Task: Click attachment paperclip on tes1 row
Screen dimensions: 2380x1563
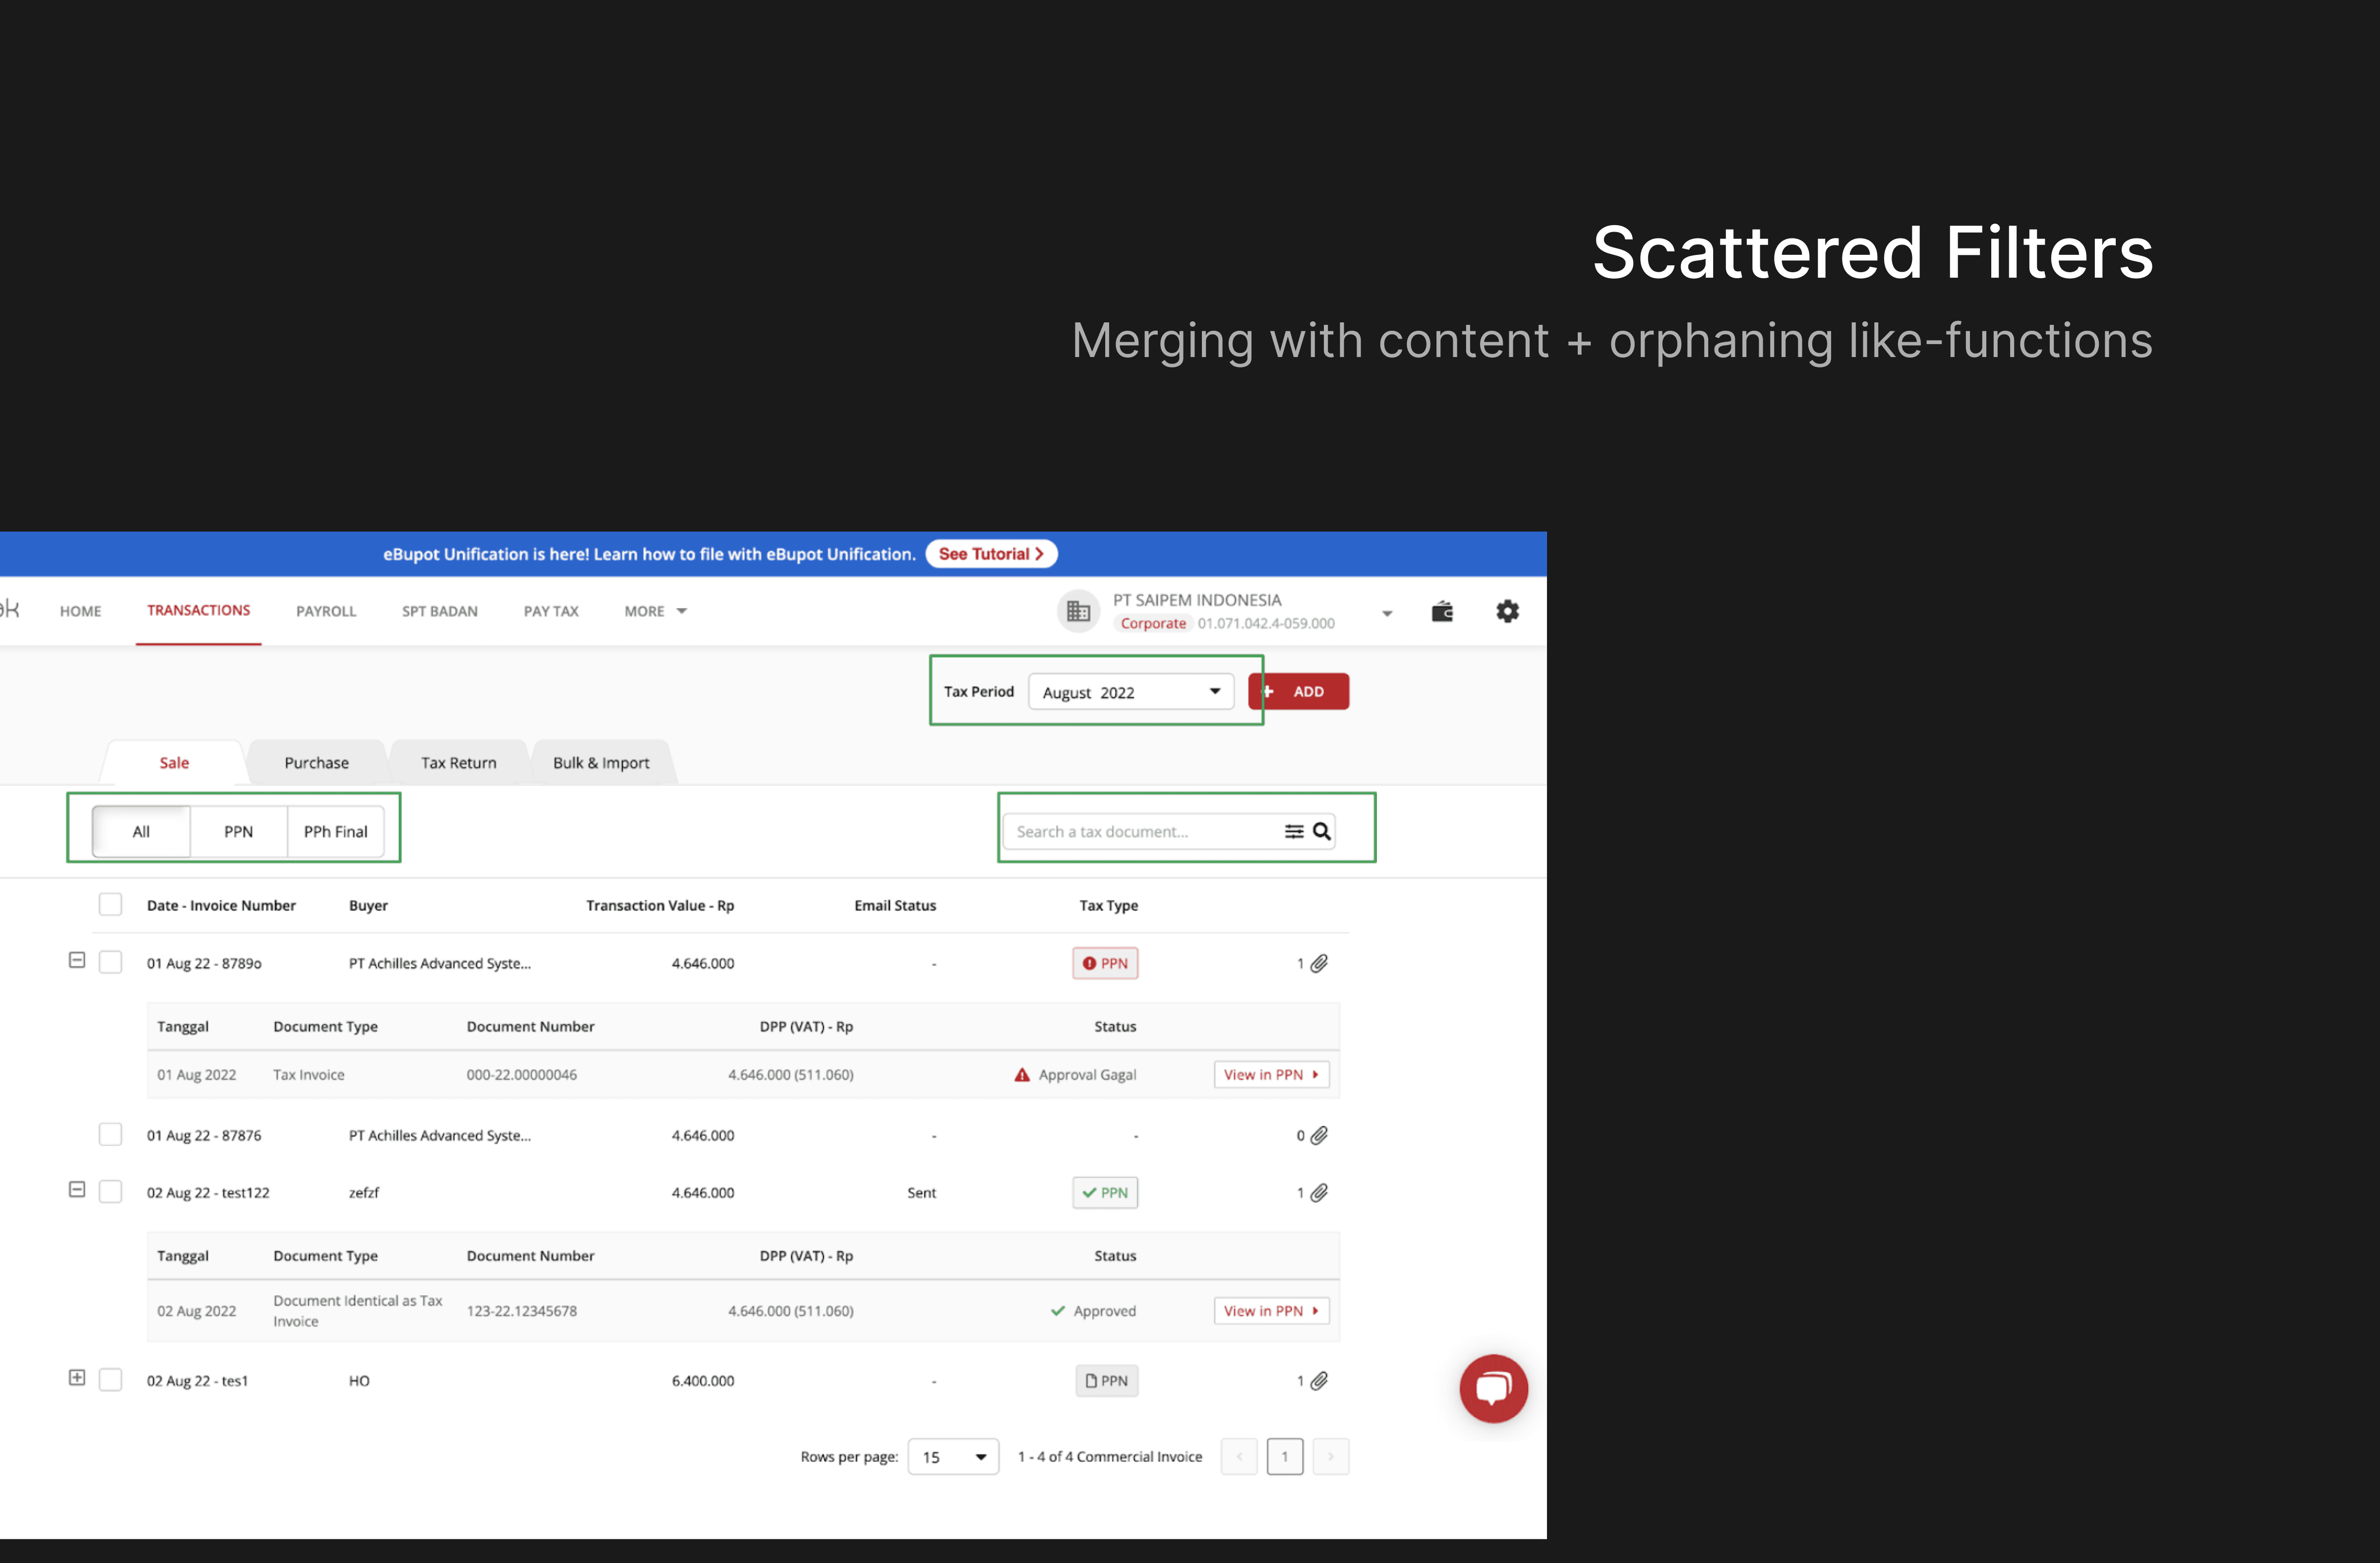Action: pos(1319,1381)
